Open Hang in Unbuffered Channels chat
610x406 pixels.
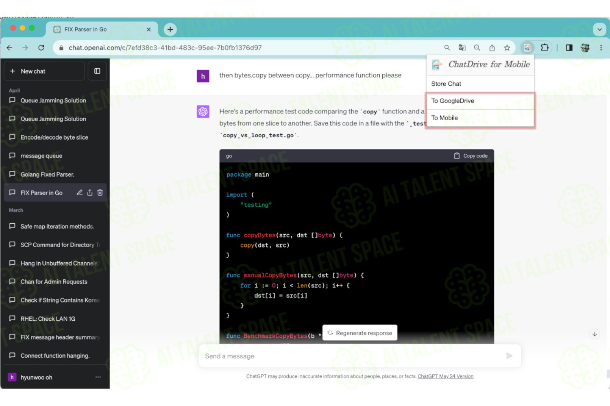click(x=55, y=263)
